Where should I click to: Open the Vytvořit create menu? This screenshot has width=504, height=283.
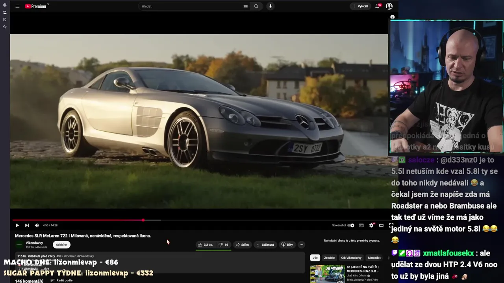pos(360,6)
